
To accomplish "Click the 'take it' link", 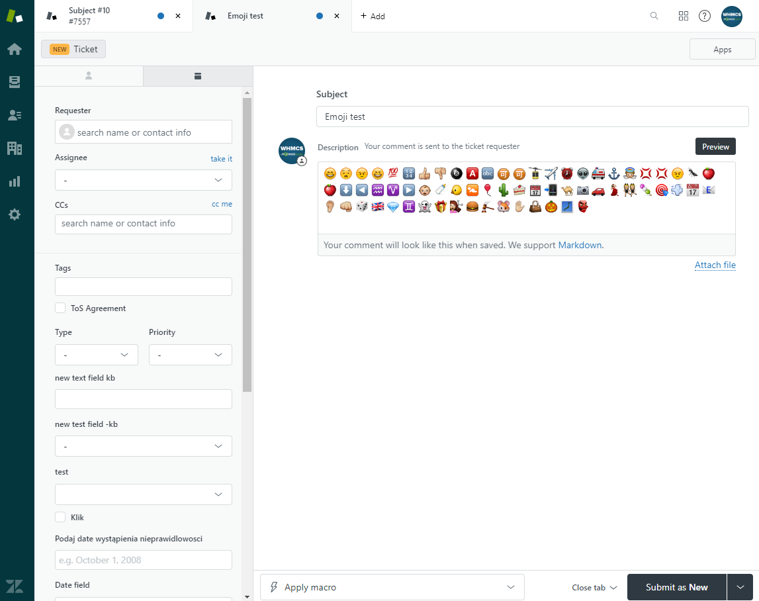I will tap(221, 159).
